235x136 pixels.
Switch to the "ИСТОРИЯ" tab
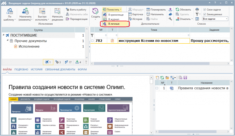point(36,69)
